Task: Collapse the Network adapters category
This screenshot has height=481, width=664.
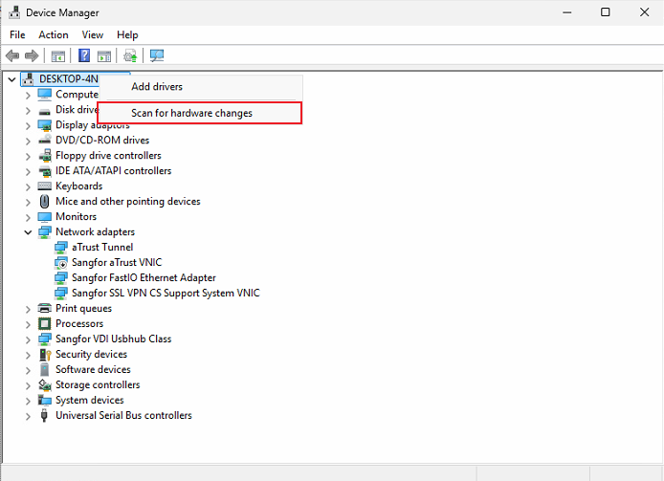Action: click(x=28, y=232)
